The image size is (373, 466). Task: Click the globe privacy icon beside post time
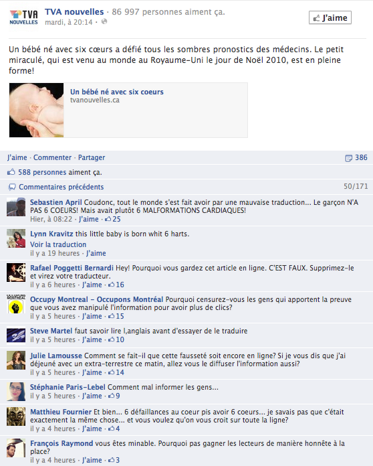coord(104,21)
